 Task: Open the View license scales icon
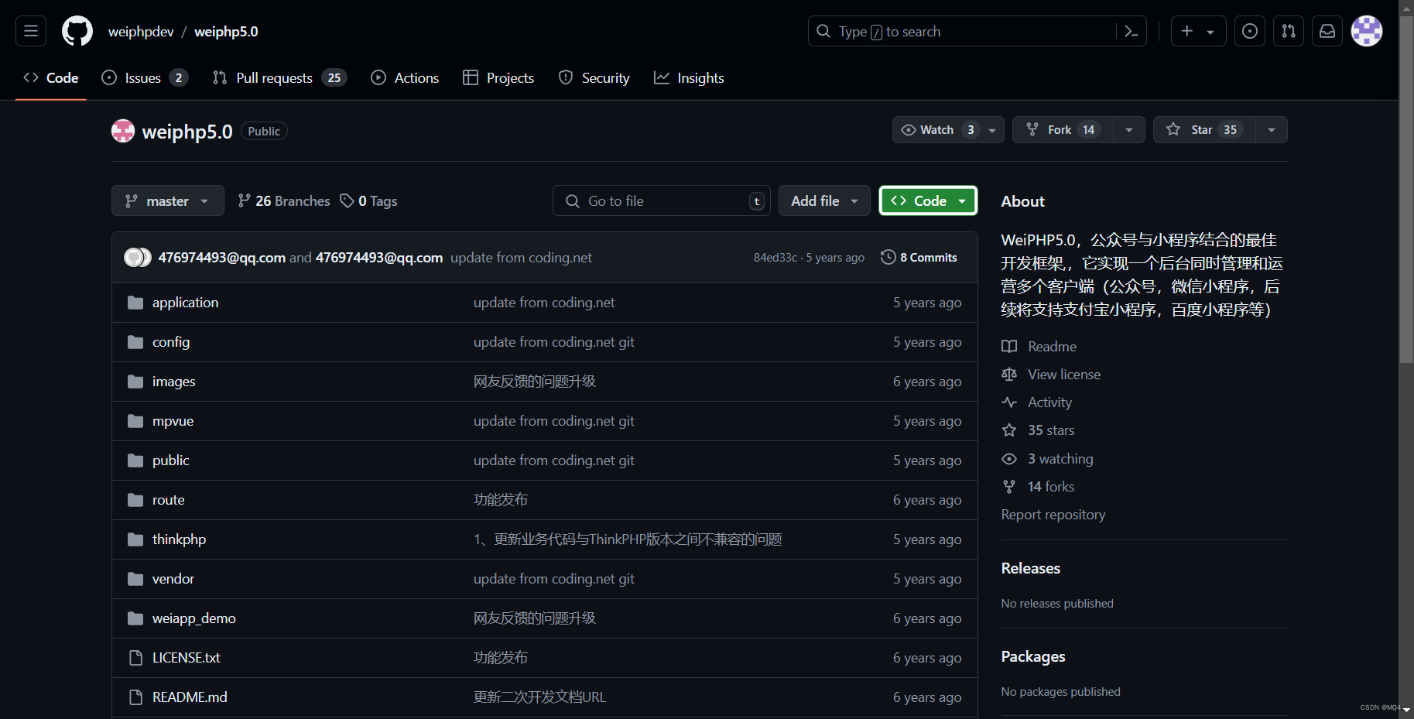tap(1009, 374)
